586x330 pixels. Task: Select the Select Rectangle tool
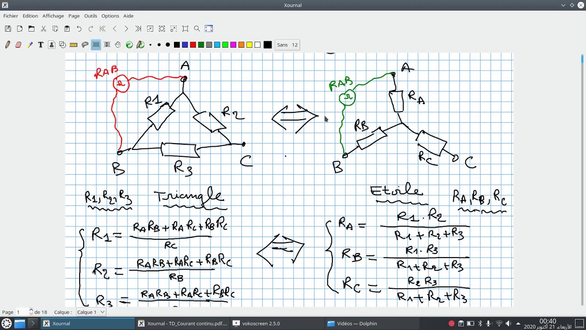click(x=96, y=44)
